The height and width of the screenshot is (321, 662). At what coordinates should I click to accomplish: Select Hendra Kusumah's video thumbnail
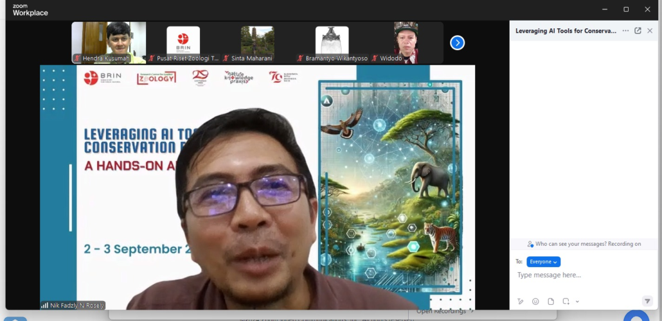click(x=109, y=42)
